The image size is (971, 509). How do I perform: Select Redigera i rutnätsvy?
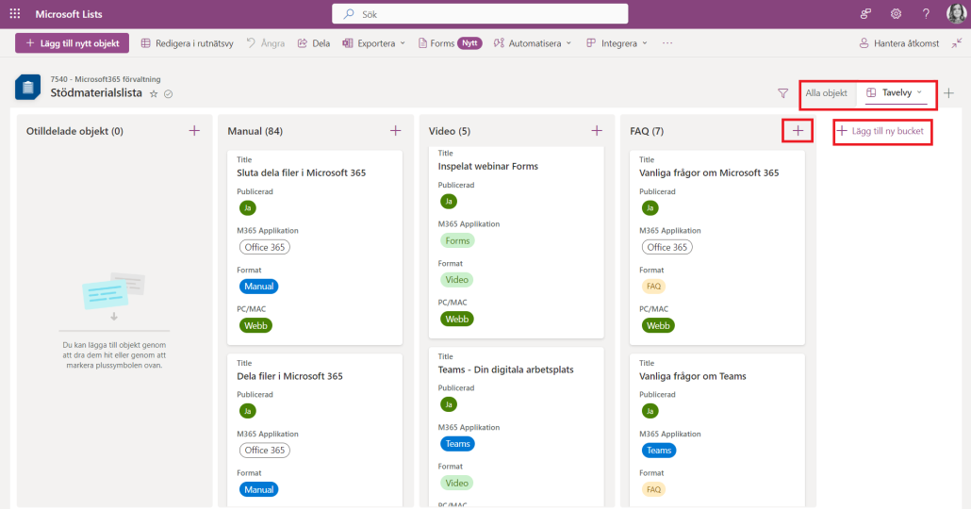tap(187, 43)
